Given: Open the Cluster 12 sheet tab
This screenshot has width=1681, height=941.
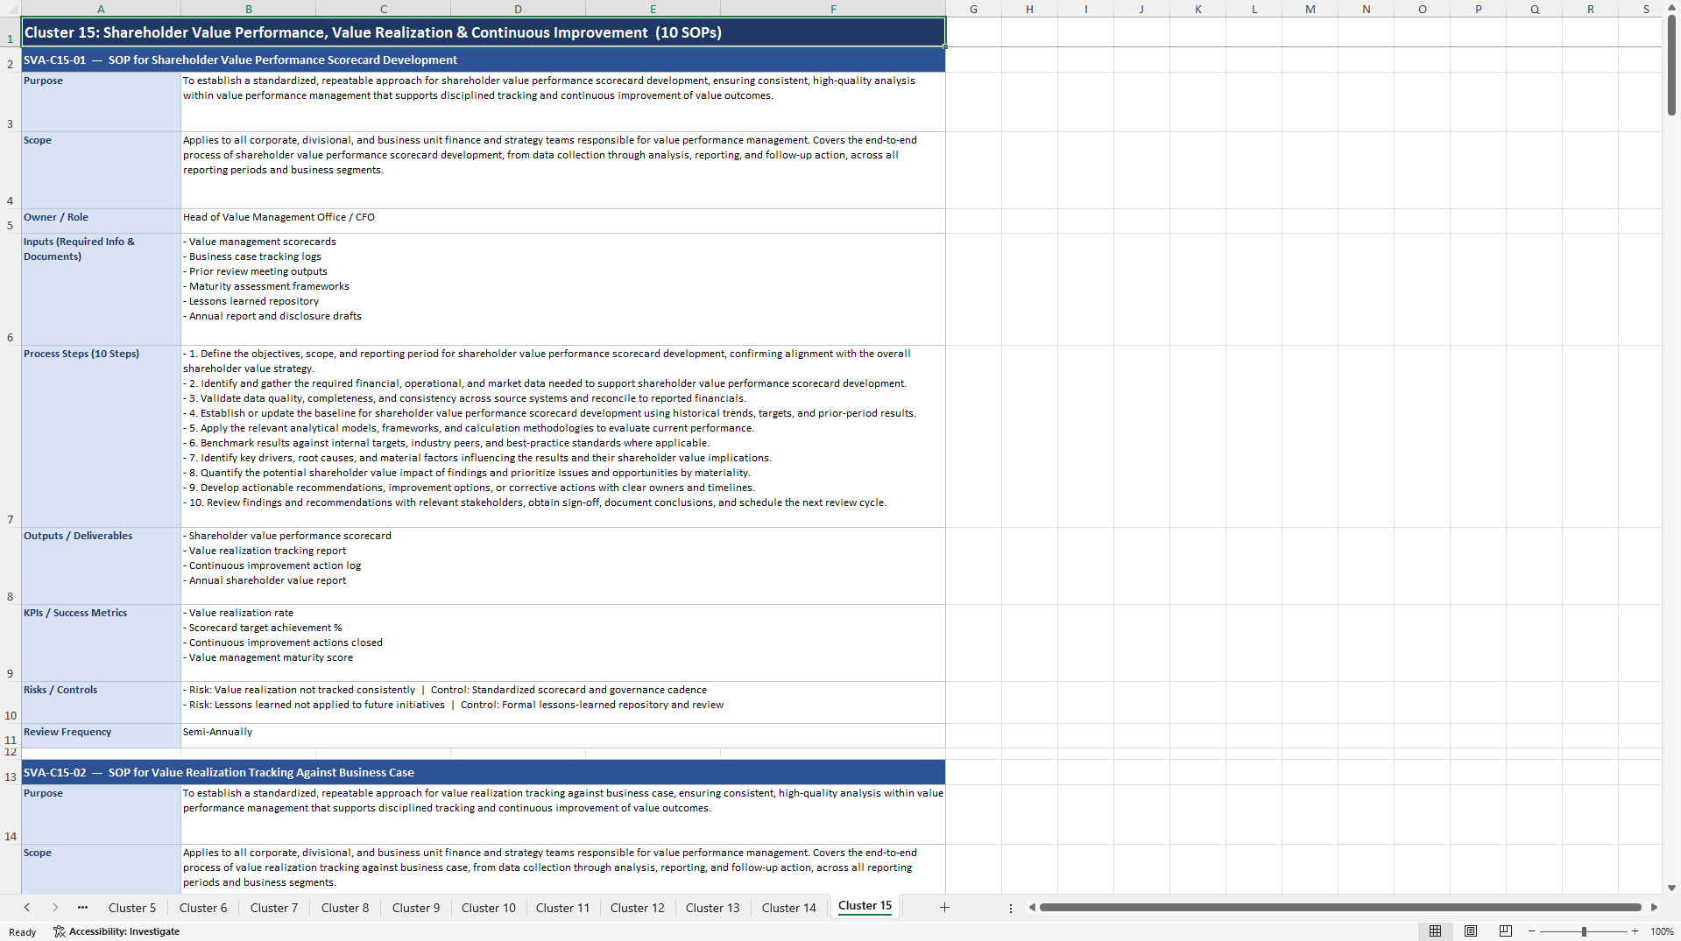Looking at the screenshot, I should 638,908.
